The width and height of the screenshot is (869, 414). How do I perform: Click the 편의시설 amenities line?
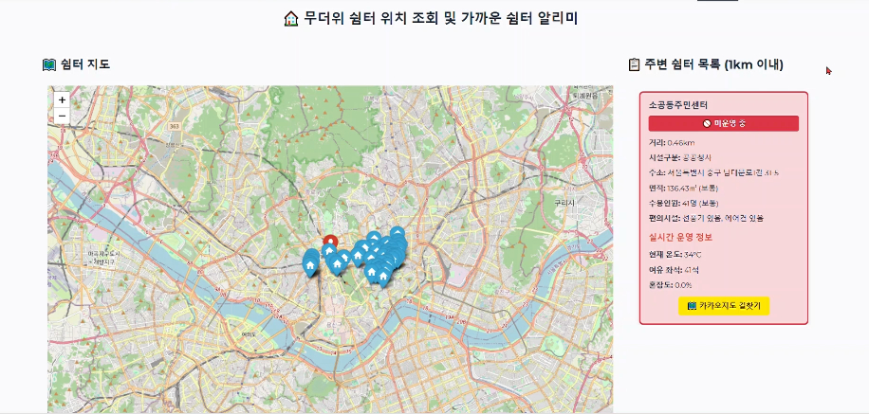pos(706,218)
